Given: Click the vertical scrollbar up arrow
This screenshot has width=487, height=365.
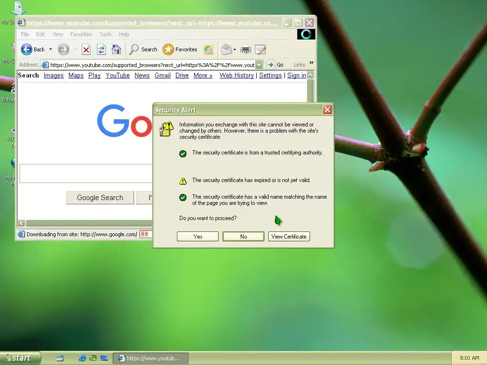Looking at the screenshot, I should pos(310,75).
